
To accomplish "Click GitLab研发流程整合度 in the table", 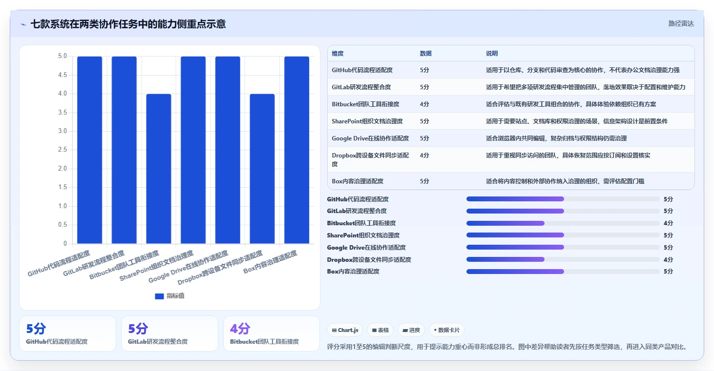I will tap(361, 87).
